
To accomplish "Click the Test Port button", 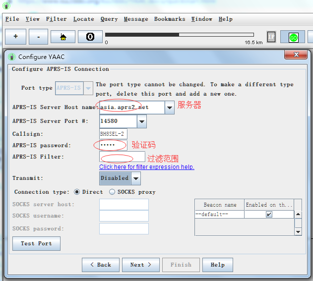I will click(36, 243).
